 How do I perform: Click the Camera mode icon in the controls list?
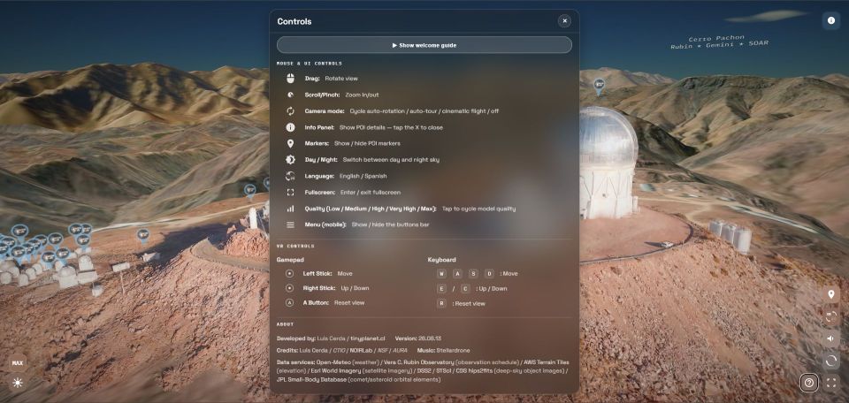click(x=290, y=110)
